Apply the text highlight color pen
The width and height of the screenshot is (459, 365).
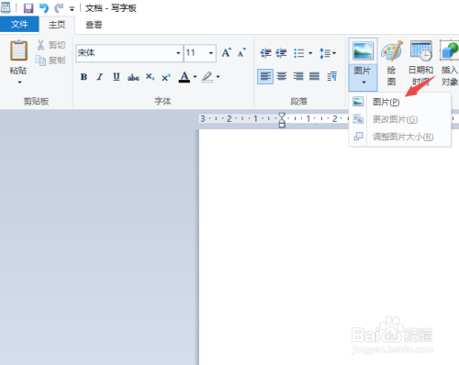click(207, 77)
